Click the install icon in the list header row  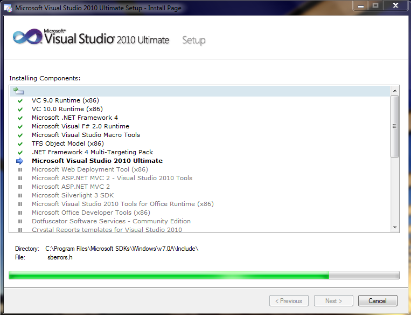click(19, 91)
